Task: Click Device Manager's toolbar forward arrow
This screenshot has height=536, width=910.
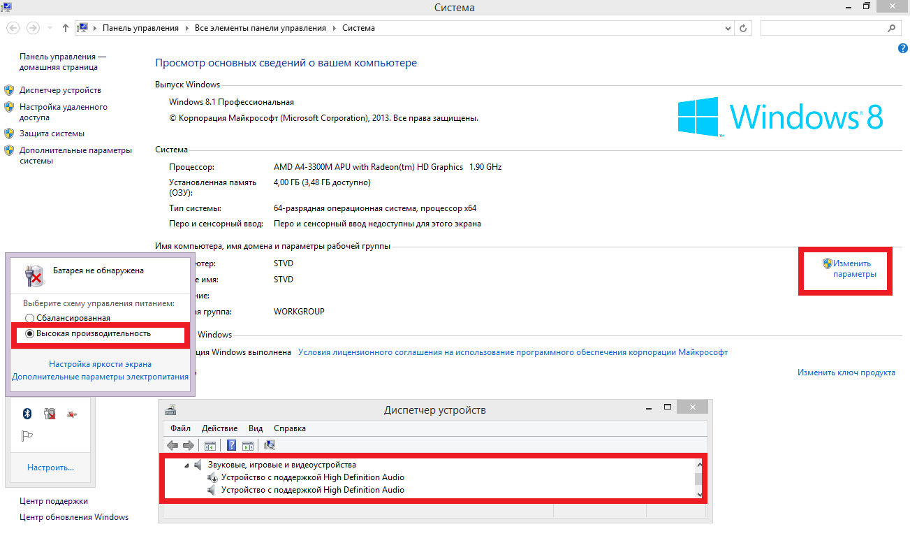Action: pos(189,445)
